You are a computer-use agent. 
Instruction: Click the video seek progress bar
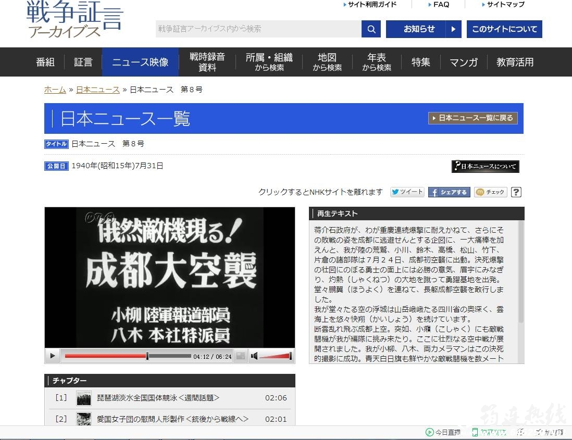click(x=128, y=356)
